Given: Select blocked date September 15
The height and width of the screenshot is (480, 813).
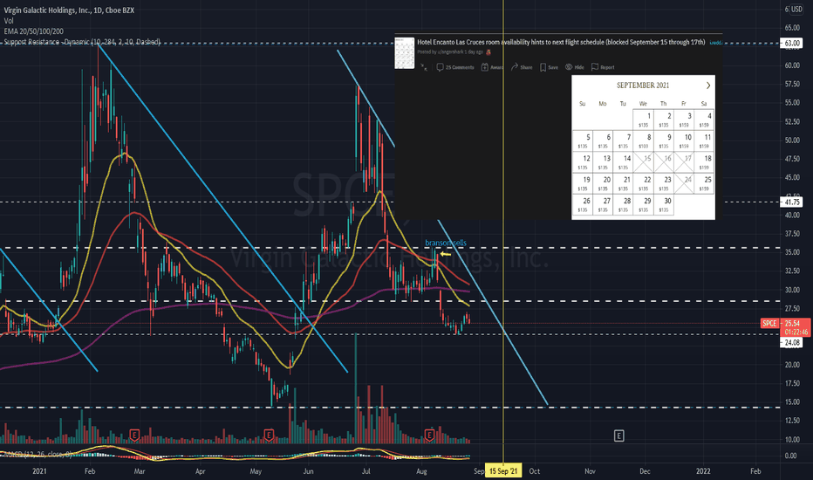Looking at the screenshot, I should (x=643, y=162).
